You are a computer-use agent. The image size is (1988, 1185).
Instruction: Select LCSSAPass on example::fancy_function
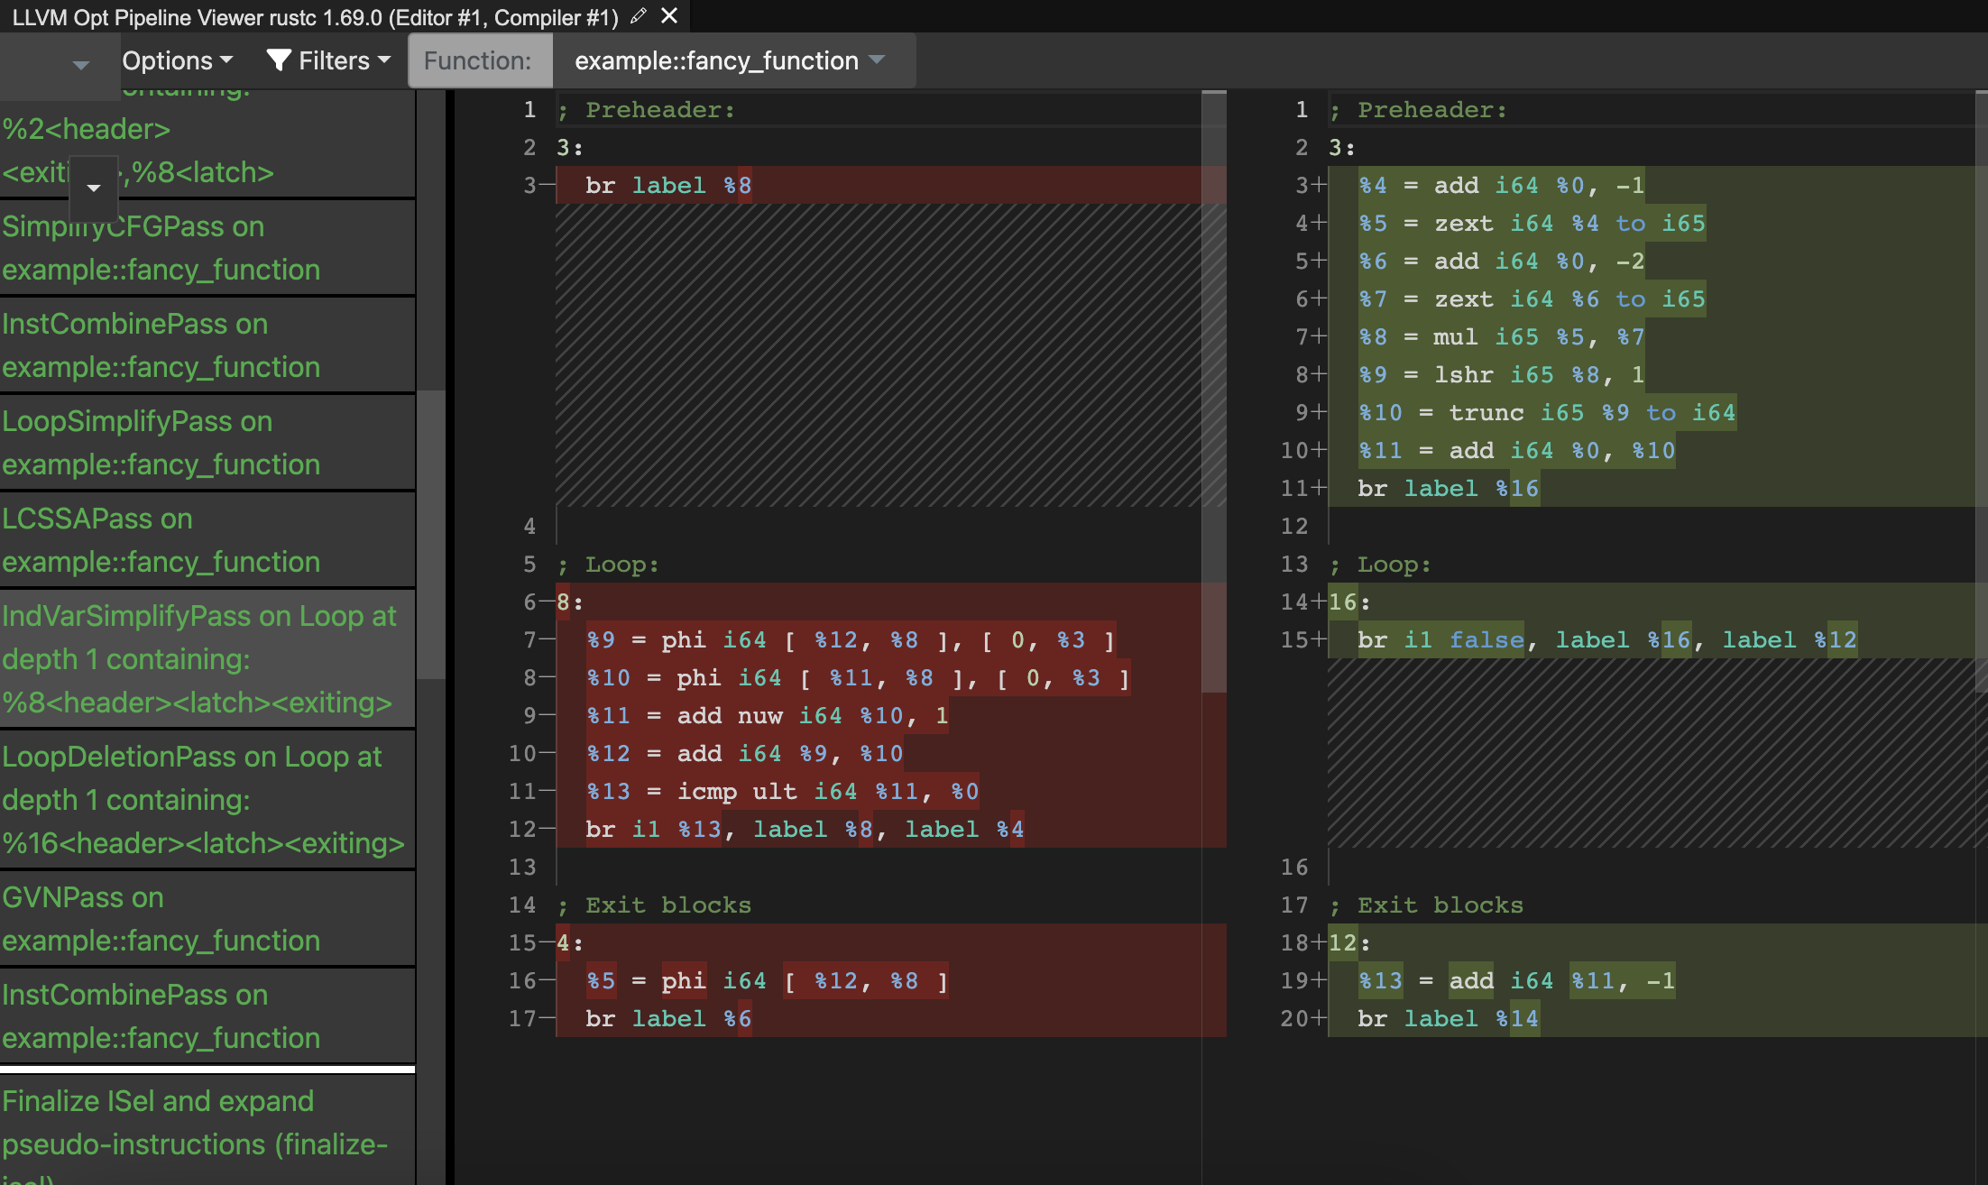(207, 540)
